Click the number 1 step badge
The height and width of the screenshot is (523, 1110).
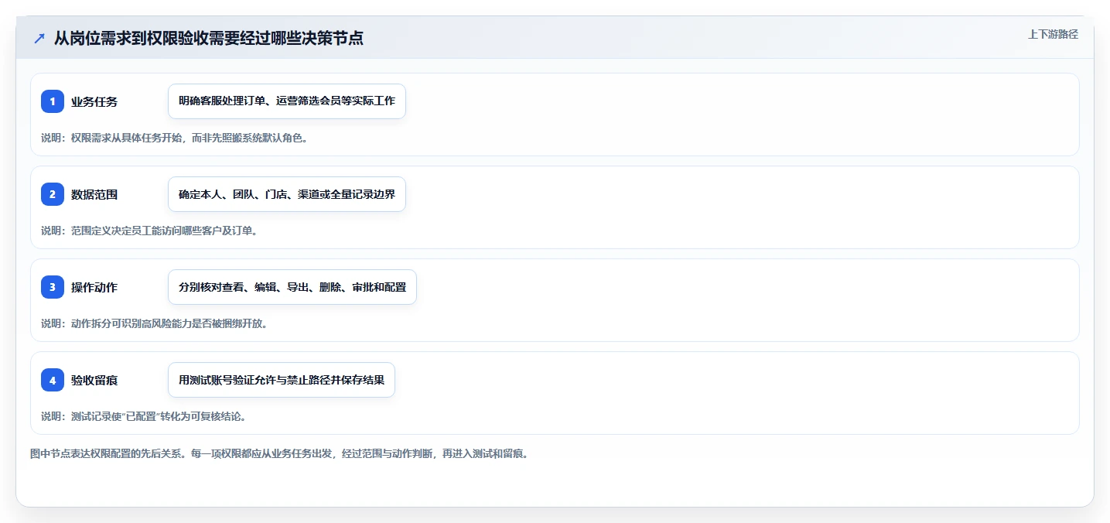point(53,101)
